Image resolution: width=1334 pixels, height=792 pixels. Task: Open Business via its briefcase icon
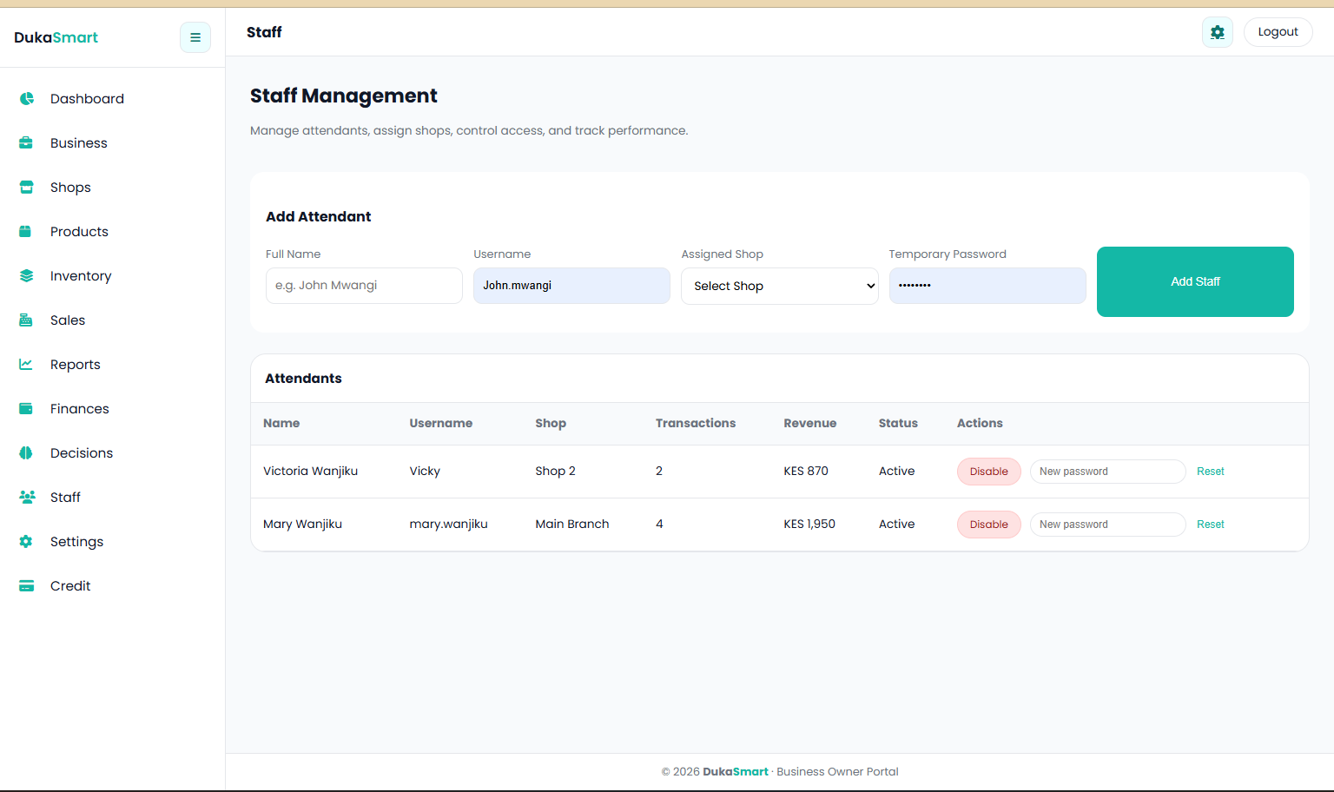[26, 143]
